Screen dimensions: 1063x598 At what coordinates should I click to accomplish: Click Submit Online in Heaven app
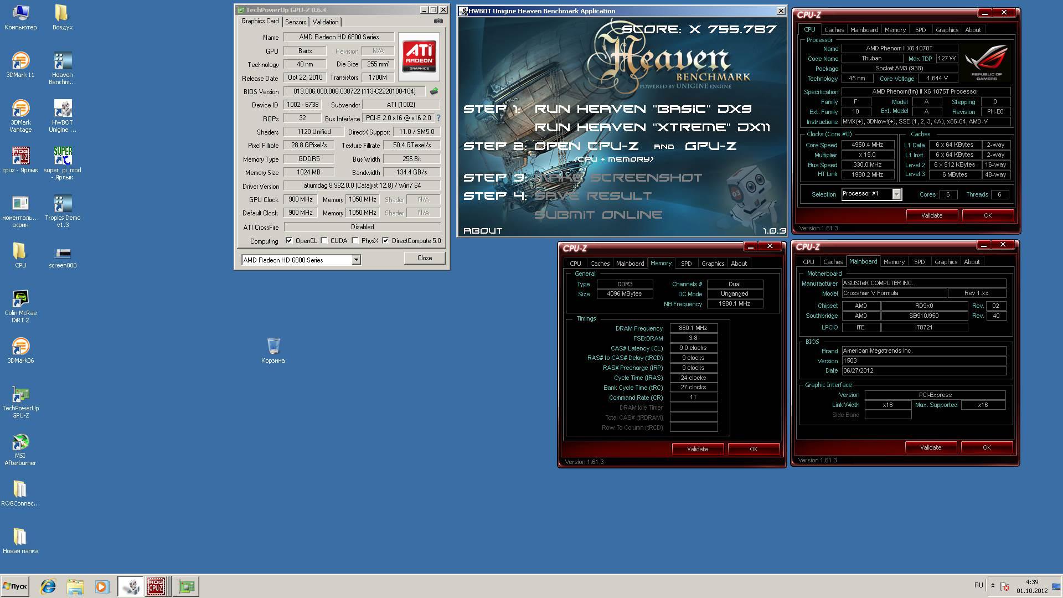tap(598, 215)
